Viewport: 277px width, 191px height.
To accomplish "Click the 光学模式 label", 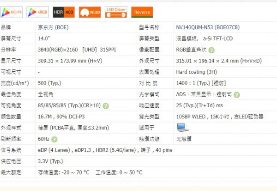I will (149, 94).
